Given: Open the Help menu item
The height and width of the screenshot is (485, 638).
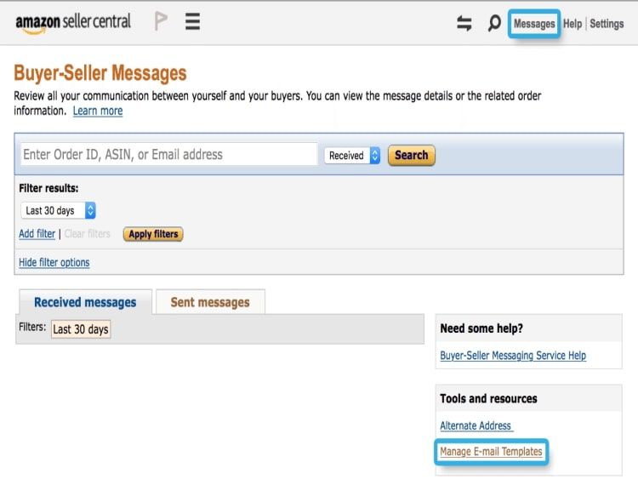Looking at the screenshot, I should (572, 24).
